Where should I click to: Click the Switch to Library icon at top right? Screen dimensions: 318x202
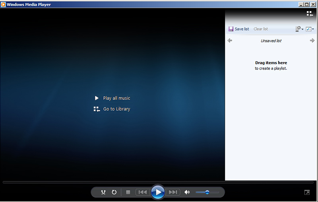coord(310,14)
